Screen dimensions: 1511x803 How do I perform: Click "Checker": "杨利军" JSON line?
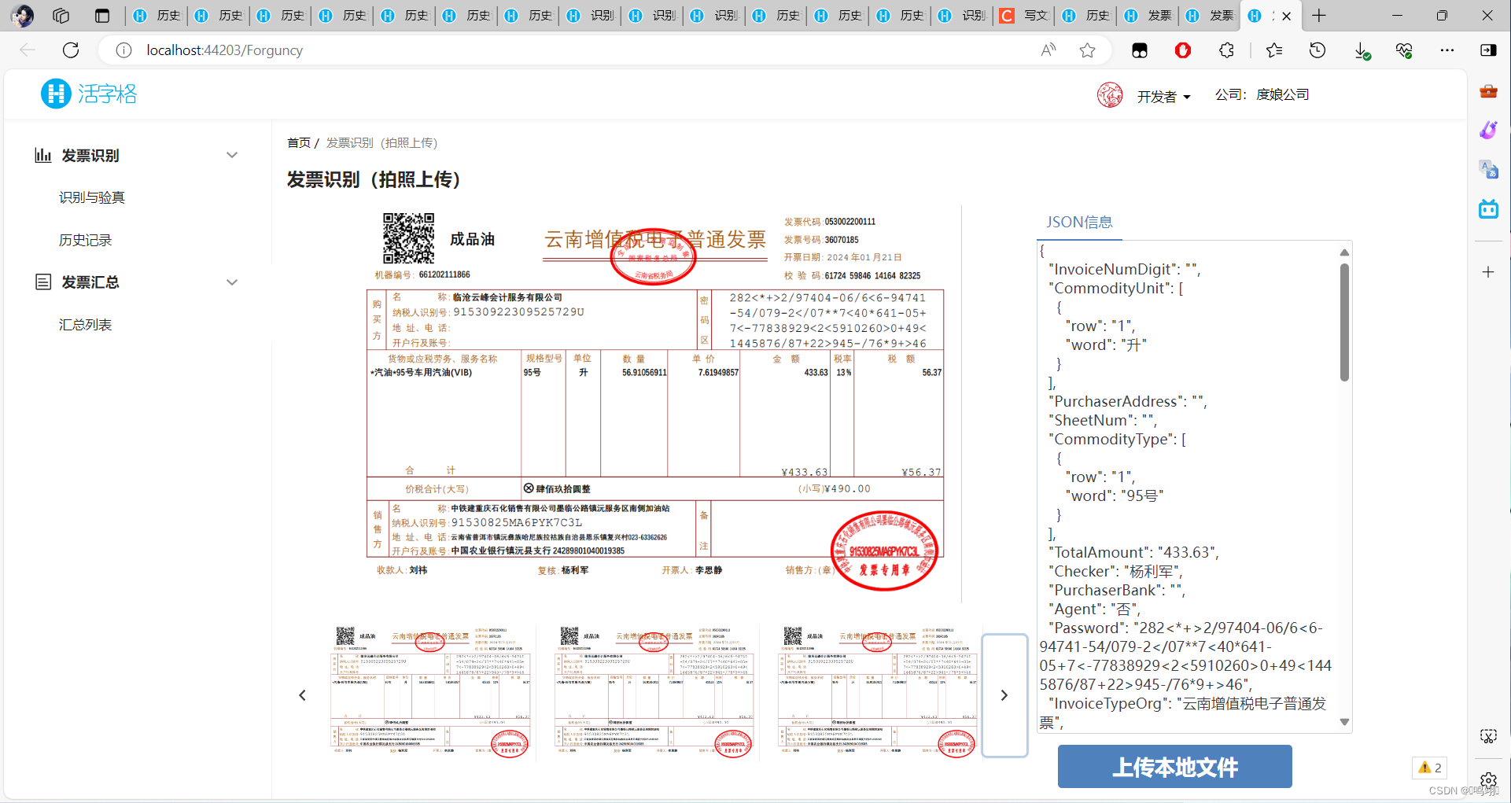[1115, 572]
